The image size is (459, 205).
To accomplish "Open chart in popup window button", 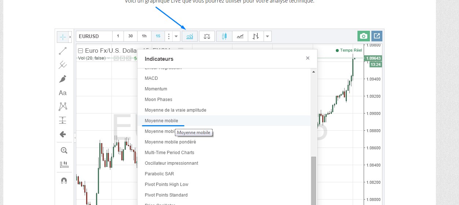I will 377,36.
